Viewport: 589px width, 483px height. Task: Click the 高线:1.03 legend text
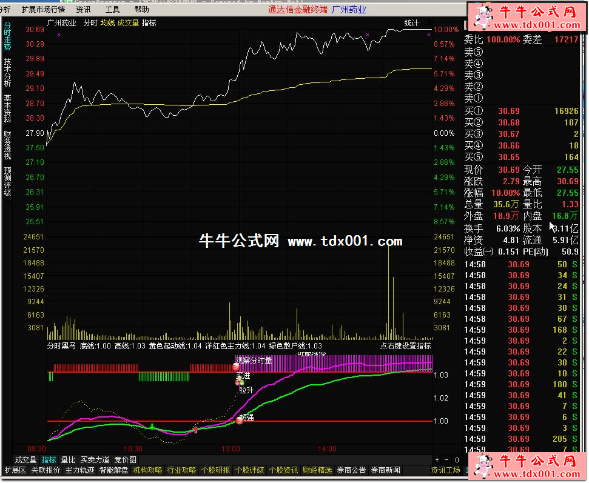[x=130, y=346]
